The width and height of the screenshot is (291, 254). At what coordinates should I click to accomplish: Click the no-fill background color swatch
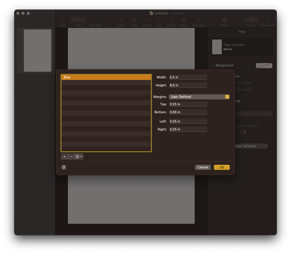(264, 65)
